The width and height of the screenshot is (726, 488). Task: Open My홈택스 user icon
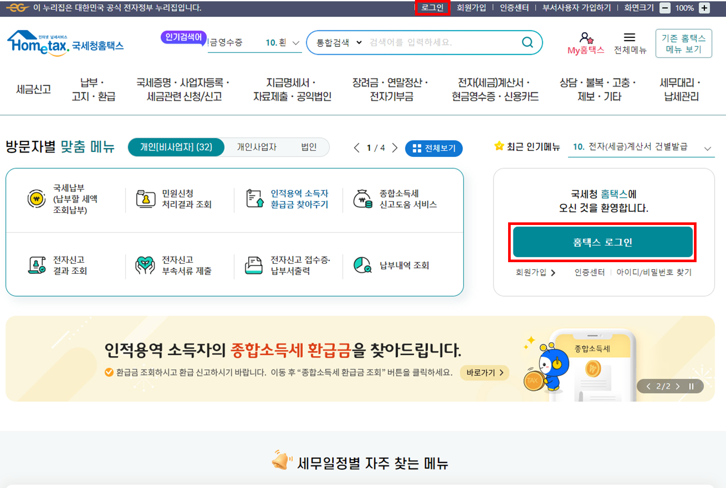[586, 38]
